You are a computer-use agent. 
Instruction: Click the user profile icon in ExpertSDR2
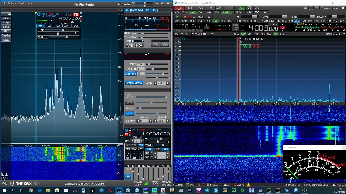(x=311, y=8)
